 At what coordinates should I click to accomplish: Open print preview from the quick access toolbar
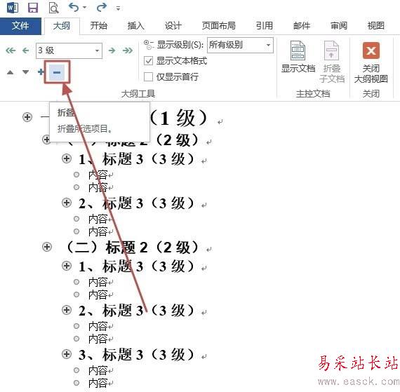(53, 8)
